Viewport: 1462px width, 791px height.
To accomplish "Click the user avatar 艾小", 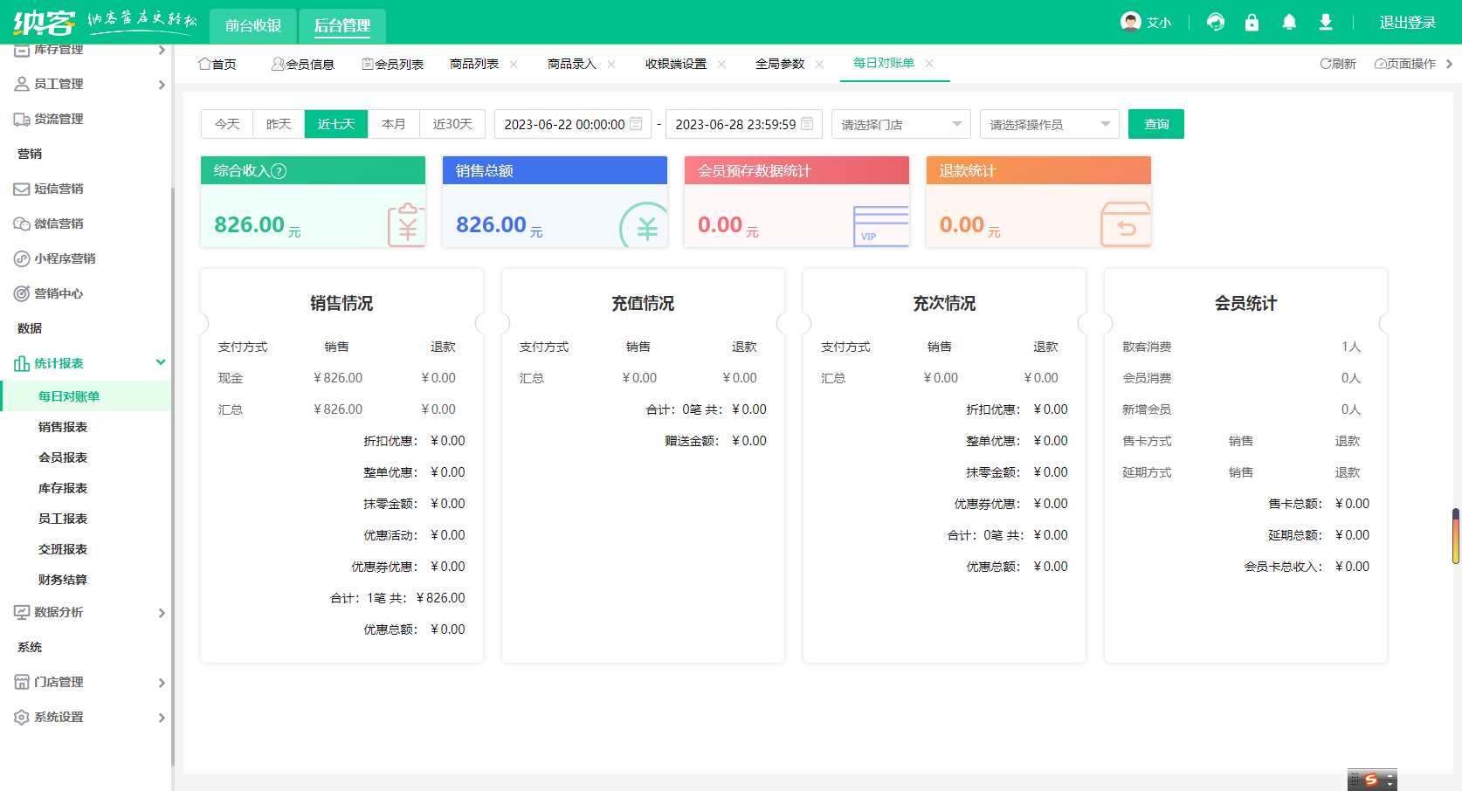I will (x=1131, y=23).
